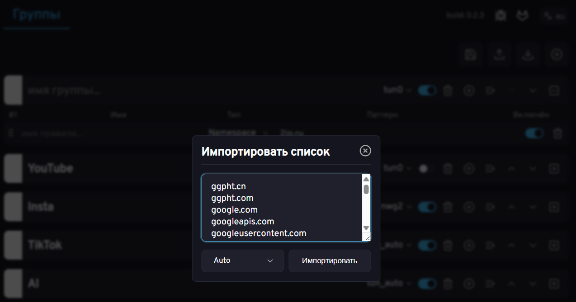This screenshot has width=576, height=302.
Task: Open the Insta group color swatch
Action: [13, 207]
